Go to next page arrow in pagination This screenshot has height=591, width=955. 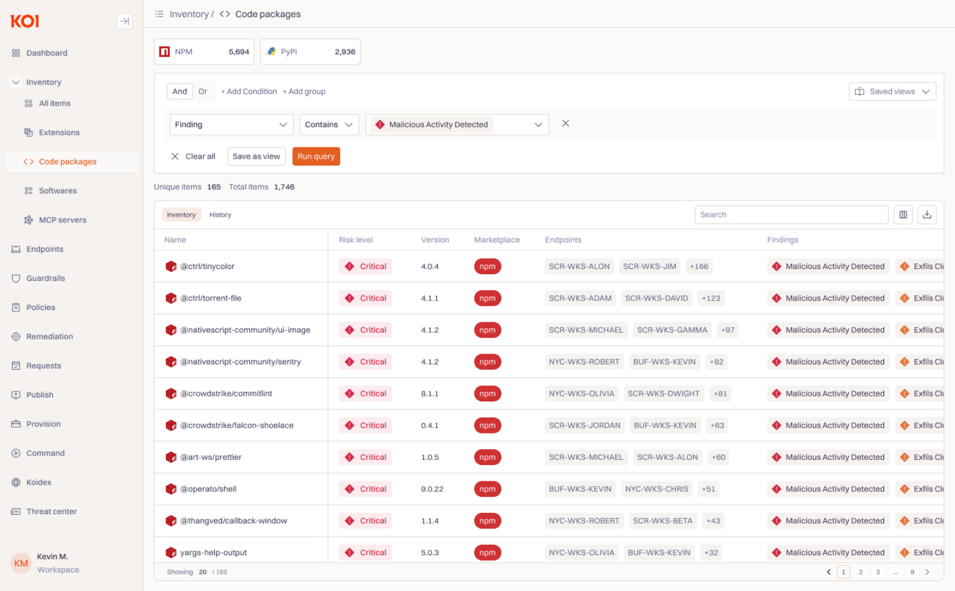[927, 572]
